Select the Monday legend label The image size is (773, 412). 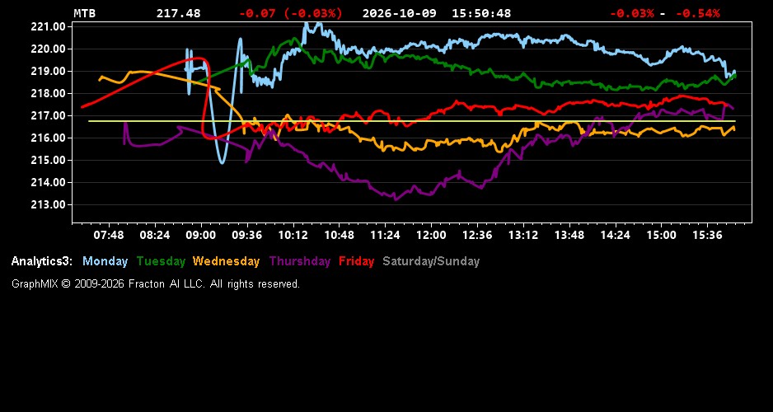pyautogui.click(x=105, y=261)
